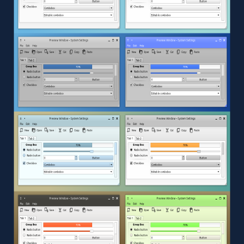Viewport: 244px width, 244px height.
Task: Click Button in blue-titlebar preview window
Action: 203,79
